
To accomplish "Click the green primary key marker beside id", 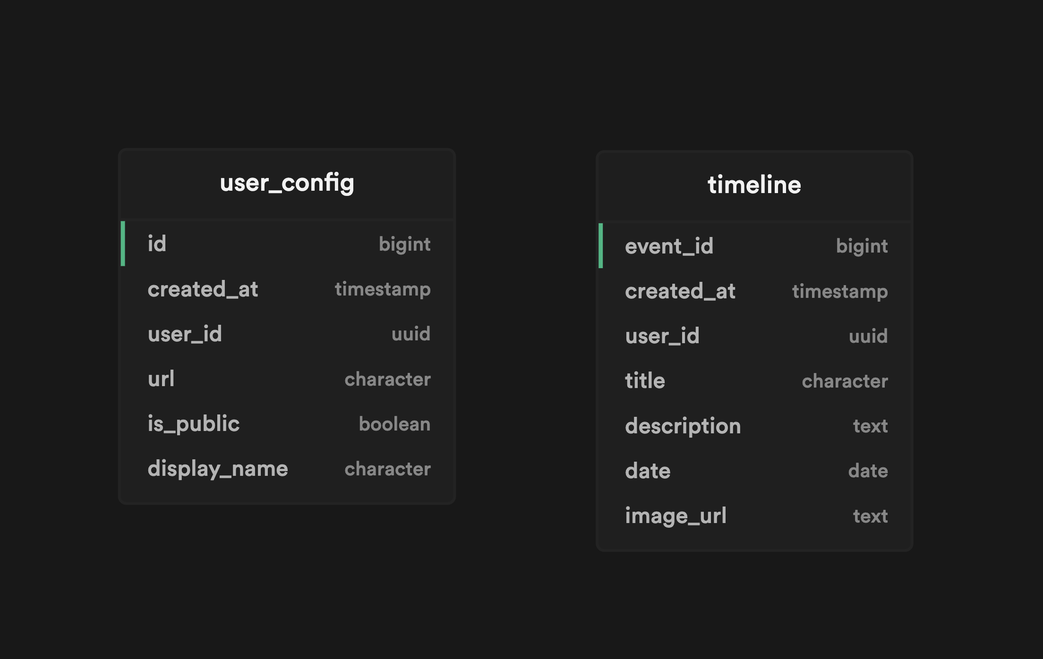I will pos(123,244).
